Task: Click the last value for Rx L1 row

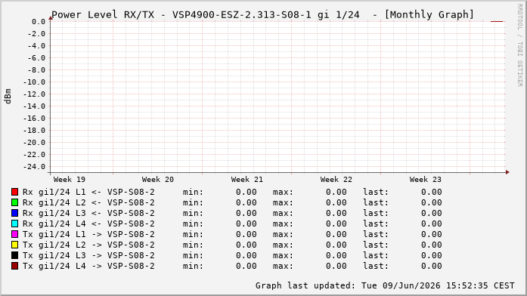Action: point(432,192)
